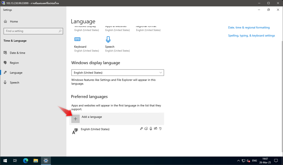Open the Keyboard settings tile icon
The width and height of the screenshot is (283, 165).
click(77, 39)
